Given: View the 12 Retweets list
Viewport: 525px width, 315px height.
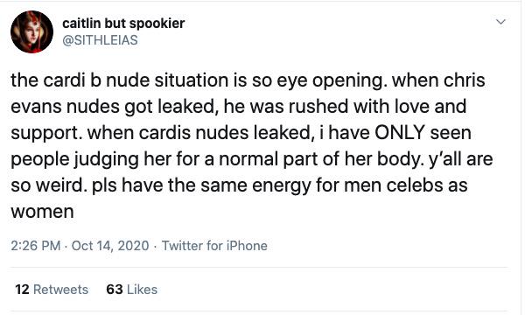Looking at the screenshot, I should 52,290.
